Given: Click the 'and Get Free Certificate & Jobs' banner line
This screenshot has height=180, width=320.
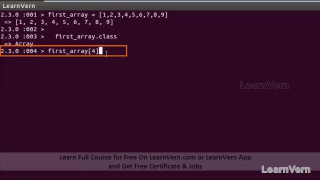Looking at the screenshot, I should [155, 166].
